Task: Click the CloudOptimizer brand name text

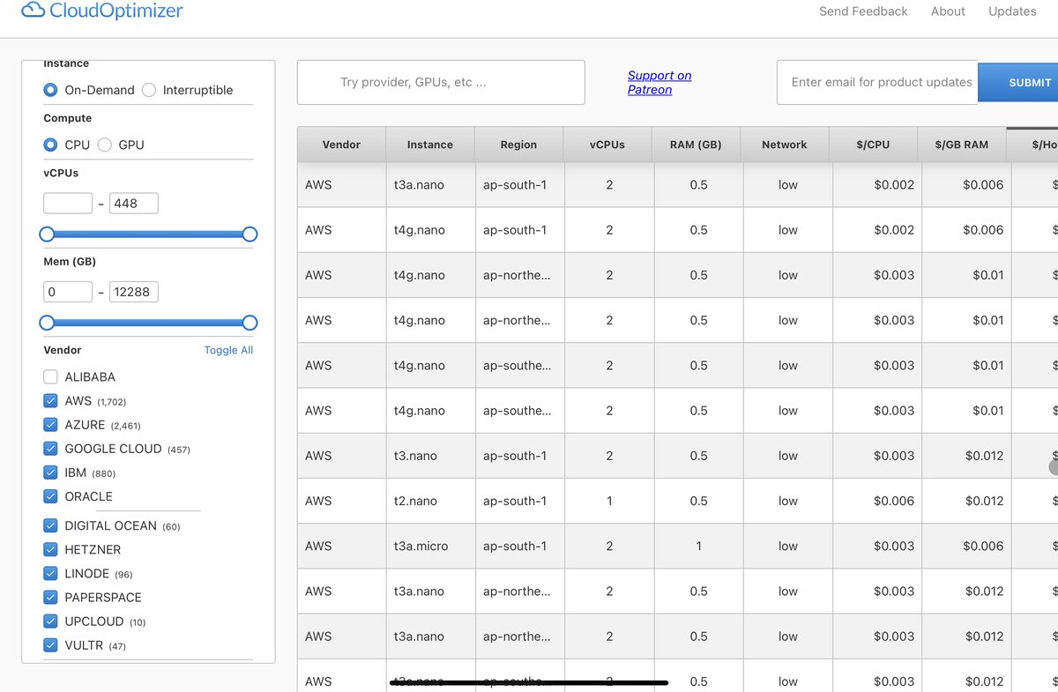Action: pos(117,11)
